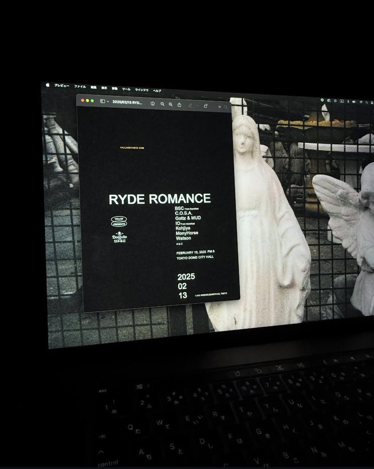Zoom in on the document
374x469 pixels.
pyautogui.click(x=171, y=104)
